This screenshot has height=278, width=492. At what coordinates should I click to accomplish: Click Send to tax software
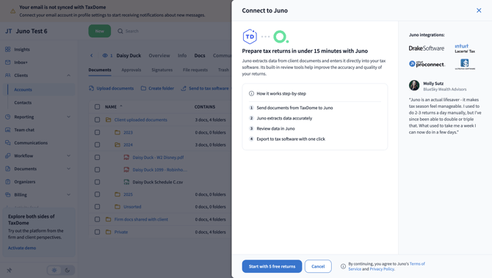point(205,88)
